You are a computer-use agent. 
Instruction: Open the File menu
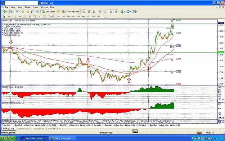pos(7,7)
